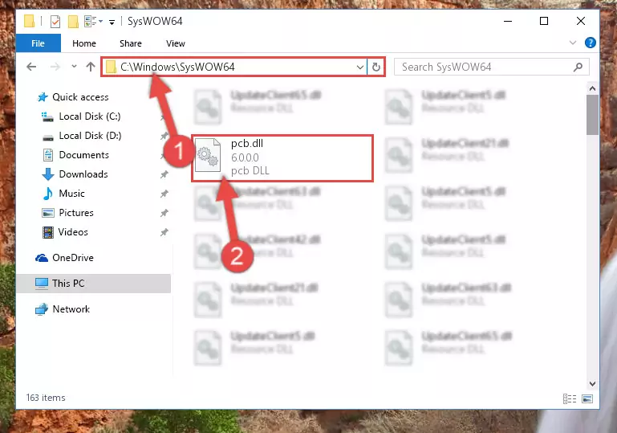
Task: Open the Recent locations dropdown arrow
Action: 74,67
